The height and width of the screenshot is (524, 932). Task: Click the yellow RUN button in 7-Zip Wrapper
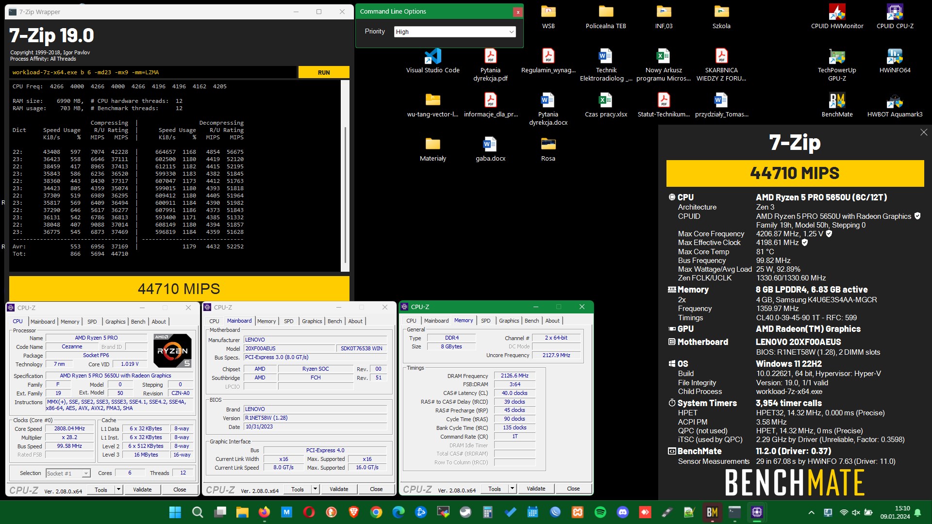point(324,72)
